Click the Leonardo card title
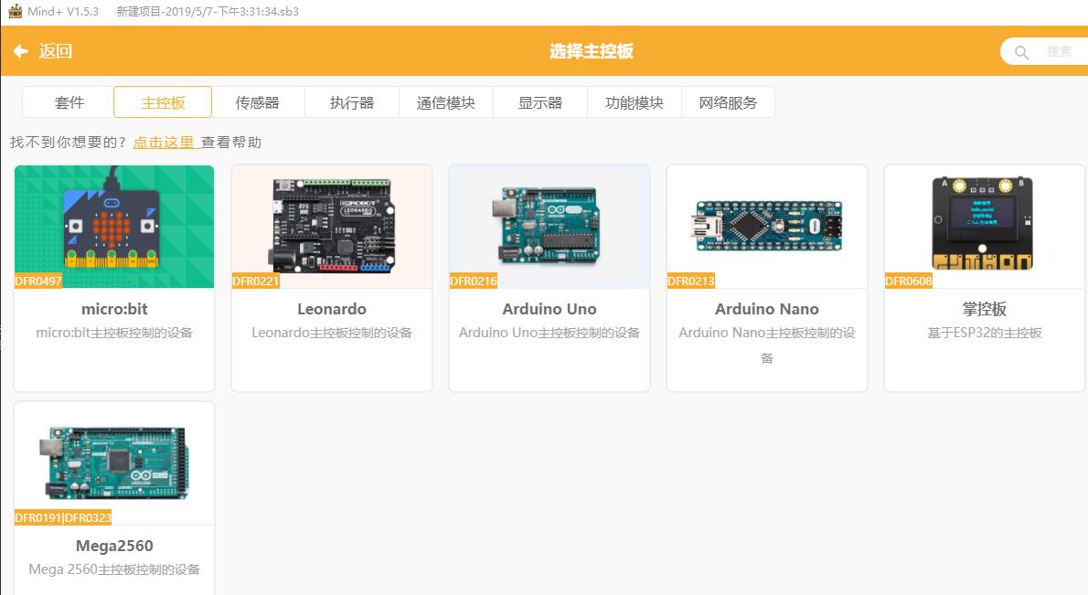1088x595 pixels. (332, 309)
